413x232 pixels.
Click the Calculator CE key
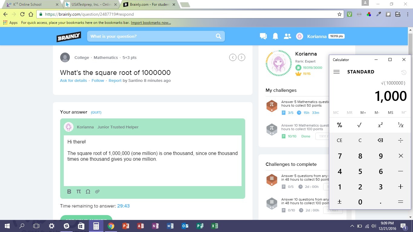[x=340, y=140]
